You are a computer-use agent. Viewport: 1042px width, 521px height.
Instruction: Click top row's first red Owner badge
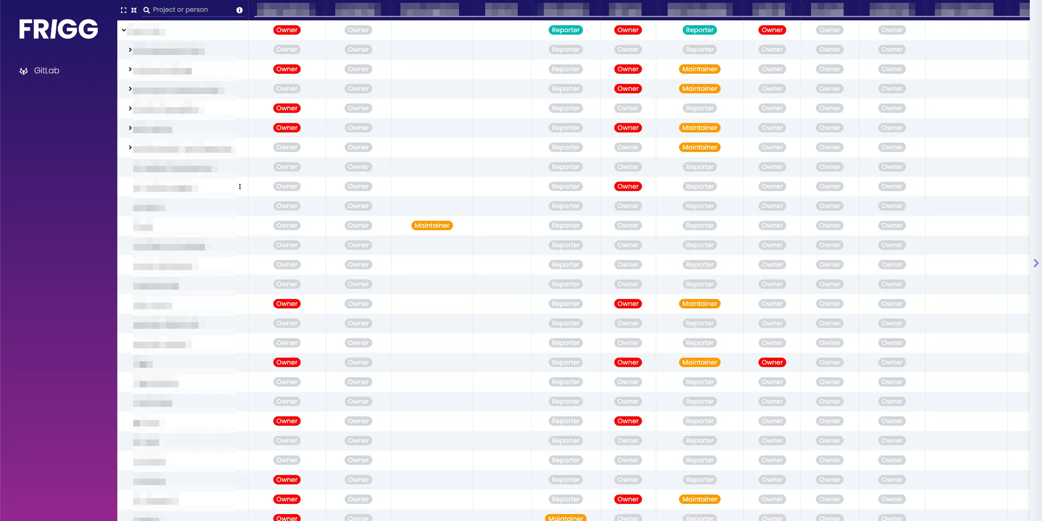click(x=287, y=30)
